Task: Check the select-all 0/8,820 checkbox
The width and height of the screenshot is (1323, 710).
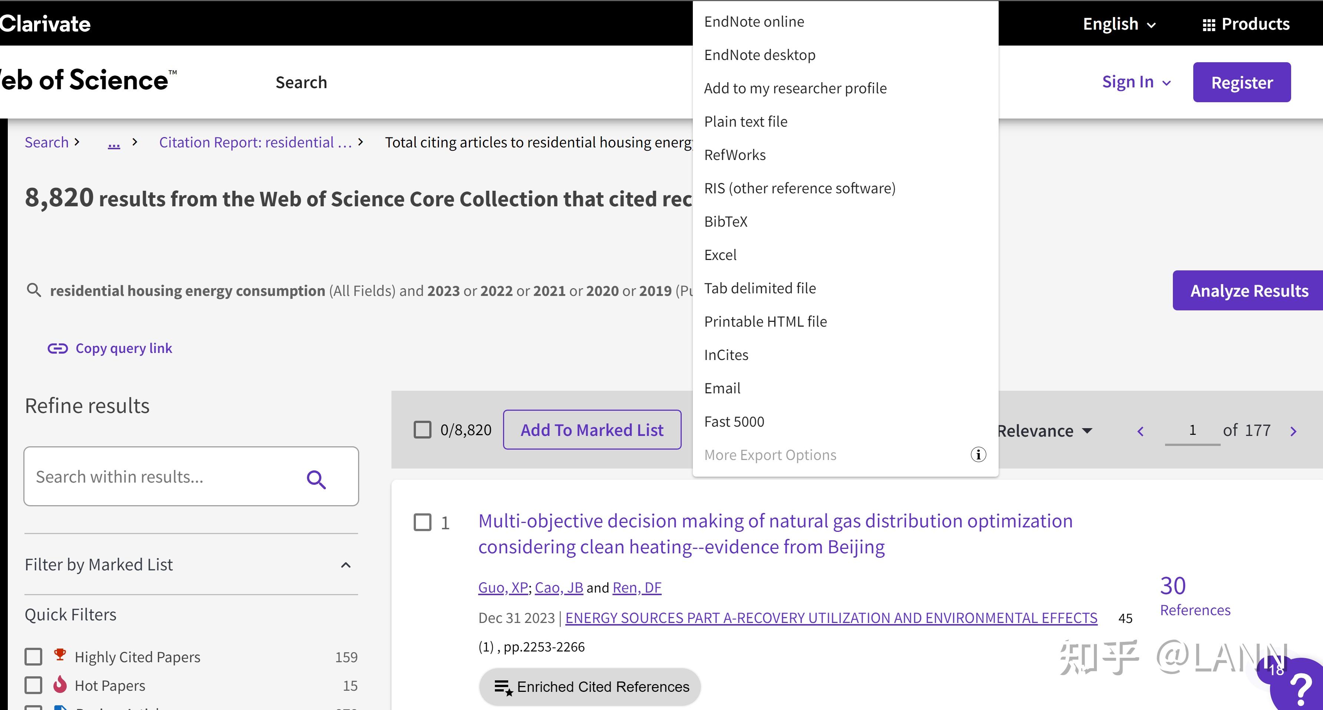Action: tap(422, 430)
